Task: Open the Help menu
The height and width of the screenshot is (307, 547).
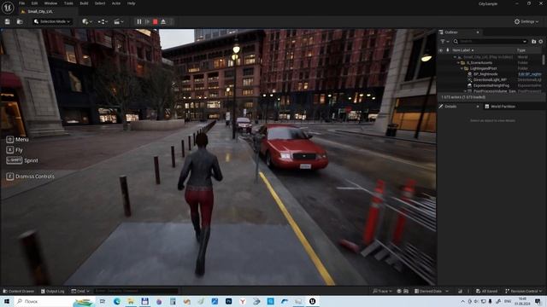Action: 131,3
